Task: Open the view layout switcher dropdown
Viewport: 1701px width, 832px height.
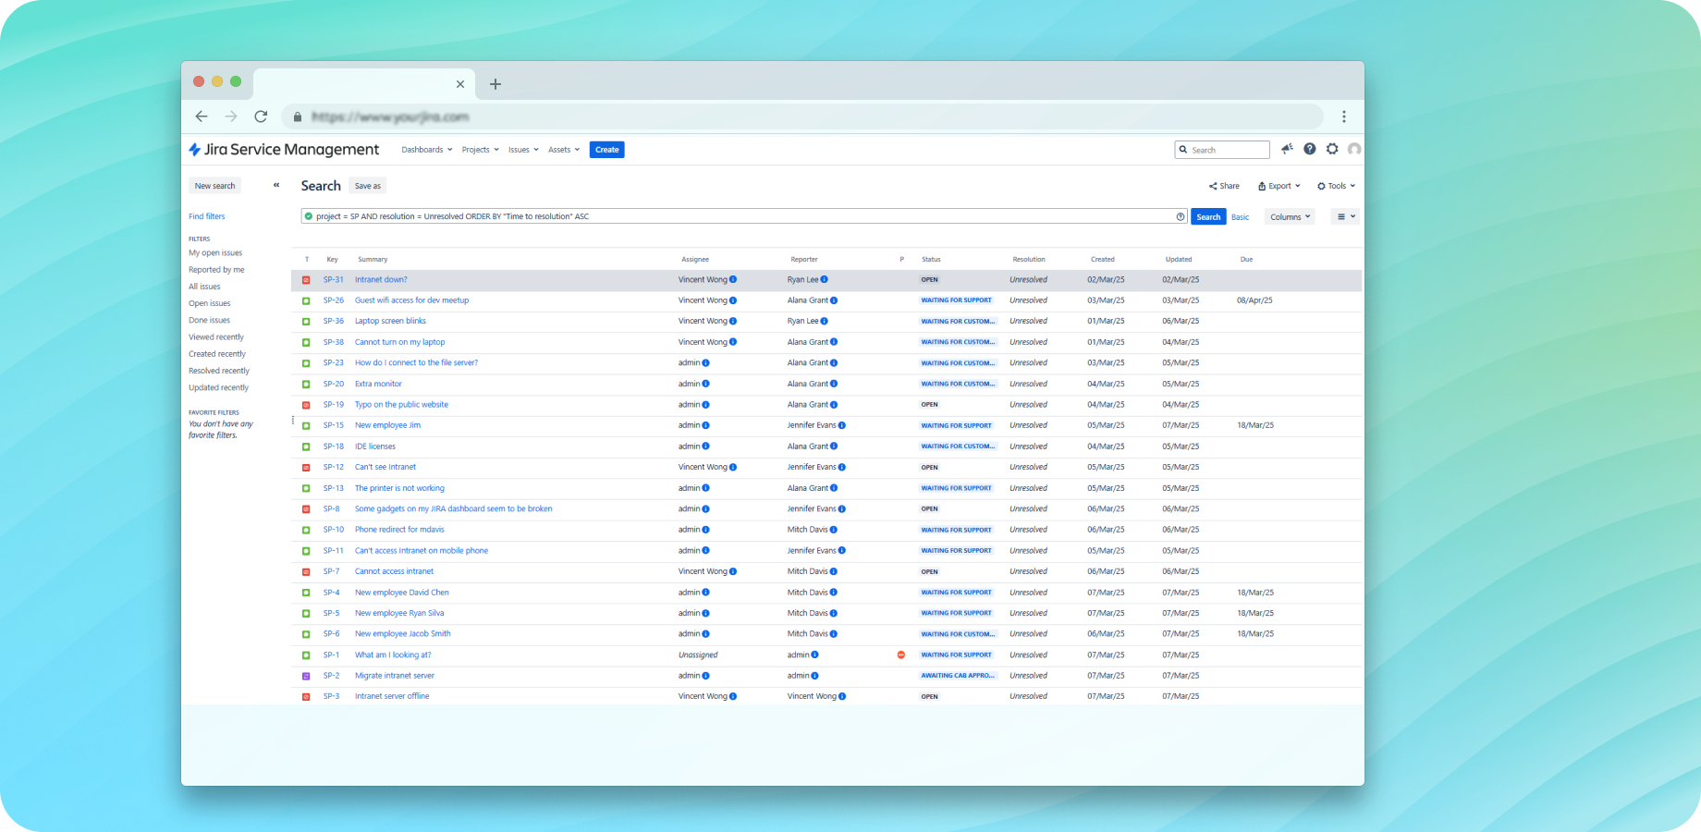Action: click(1346, 217)
